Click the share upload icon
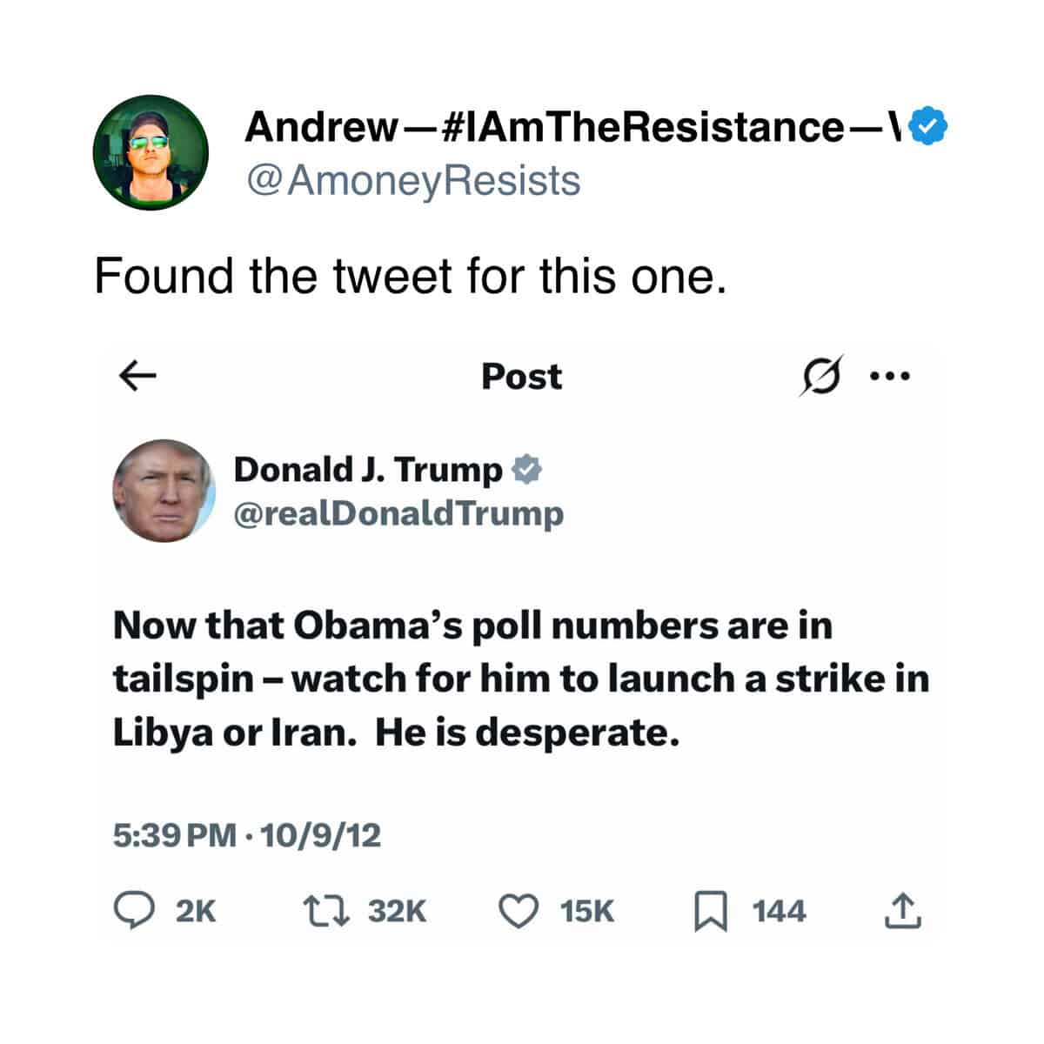Screen dimensions: 1044x1044 (x=902, y=911)
